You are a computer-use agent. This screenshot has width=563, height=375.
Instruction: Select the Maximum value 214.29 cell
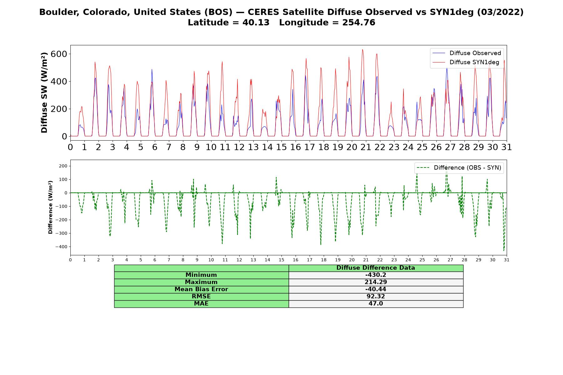[376, 282]
